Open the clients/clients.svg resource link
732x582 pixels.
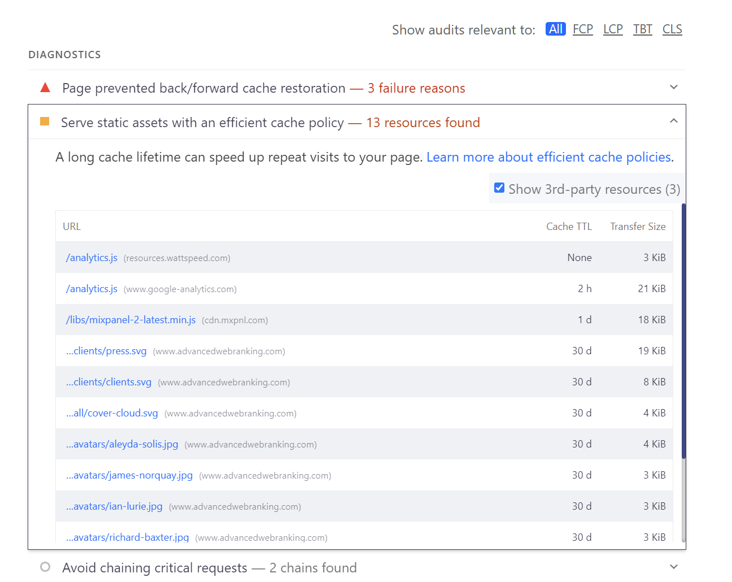(108, 382)
